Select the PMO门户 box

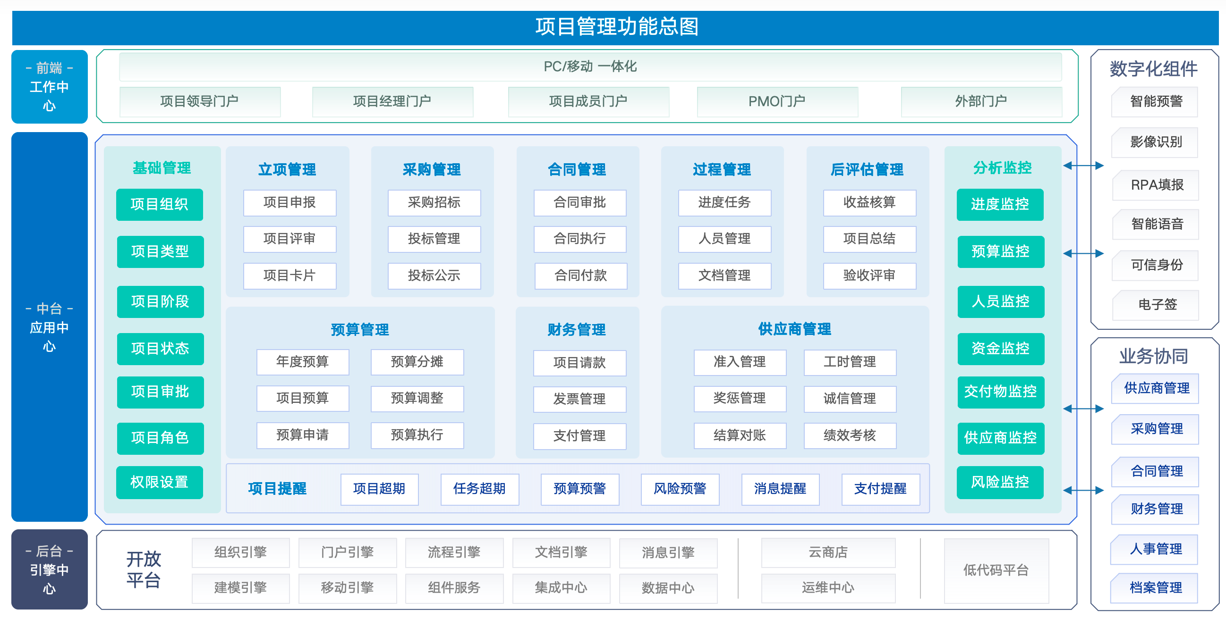pyautogui.click(x=777, y=101)
